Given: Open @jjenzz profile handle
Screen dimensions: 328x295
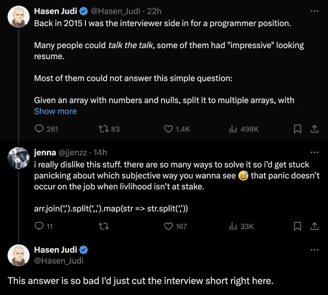Looking at the screenshot, I should [x=72, y=153].
